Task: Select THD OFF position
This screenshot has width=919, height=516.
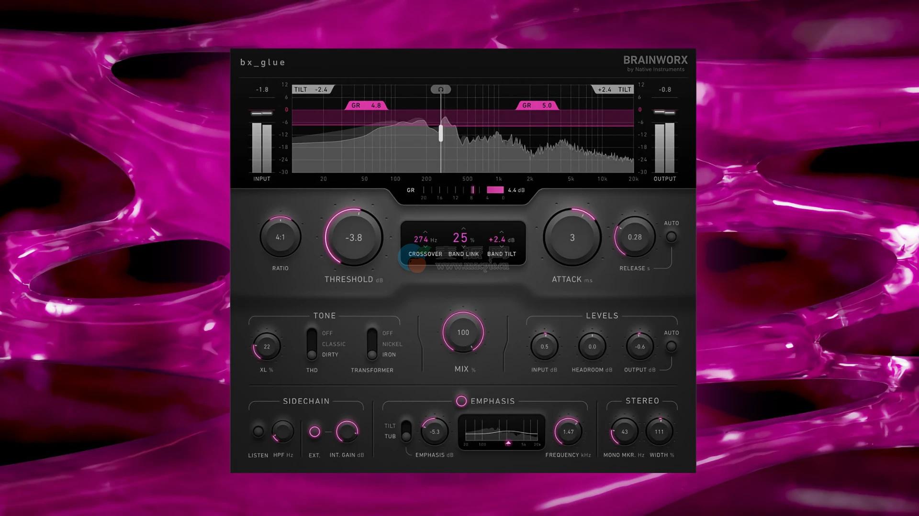Action: coord(327,333)
